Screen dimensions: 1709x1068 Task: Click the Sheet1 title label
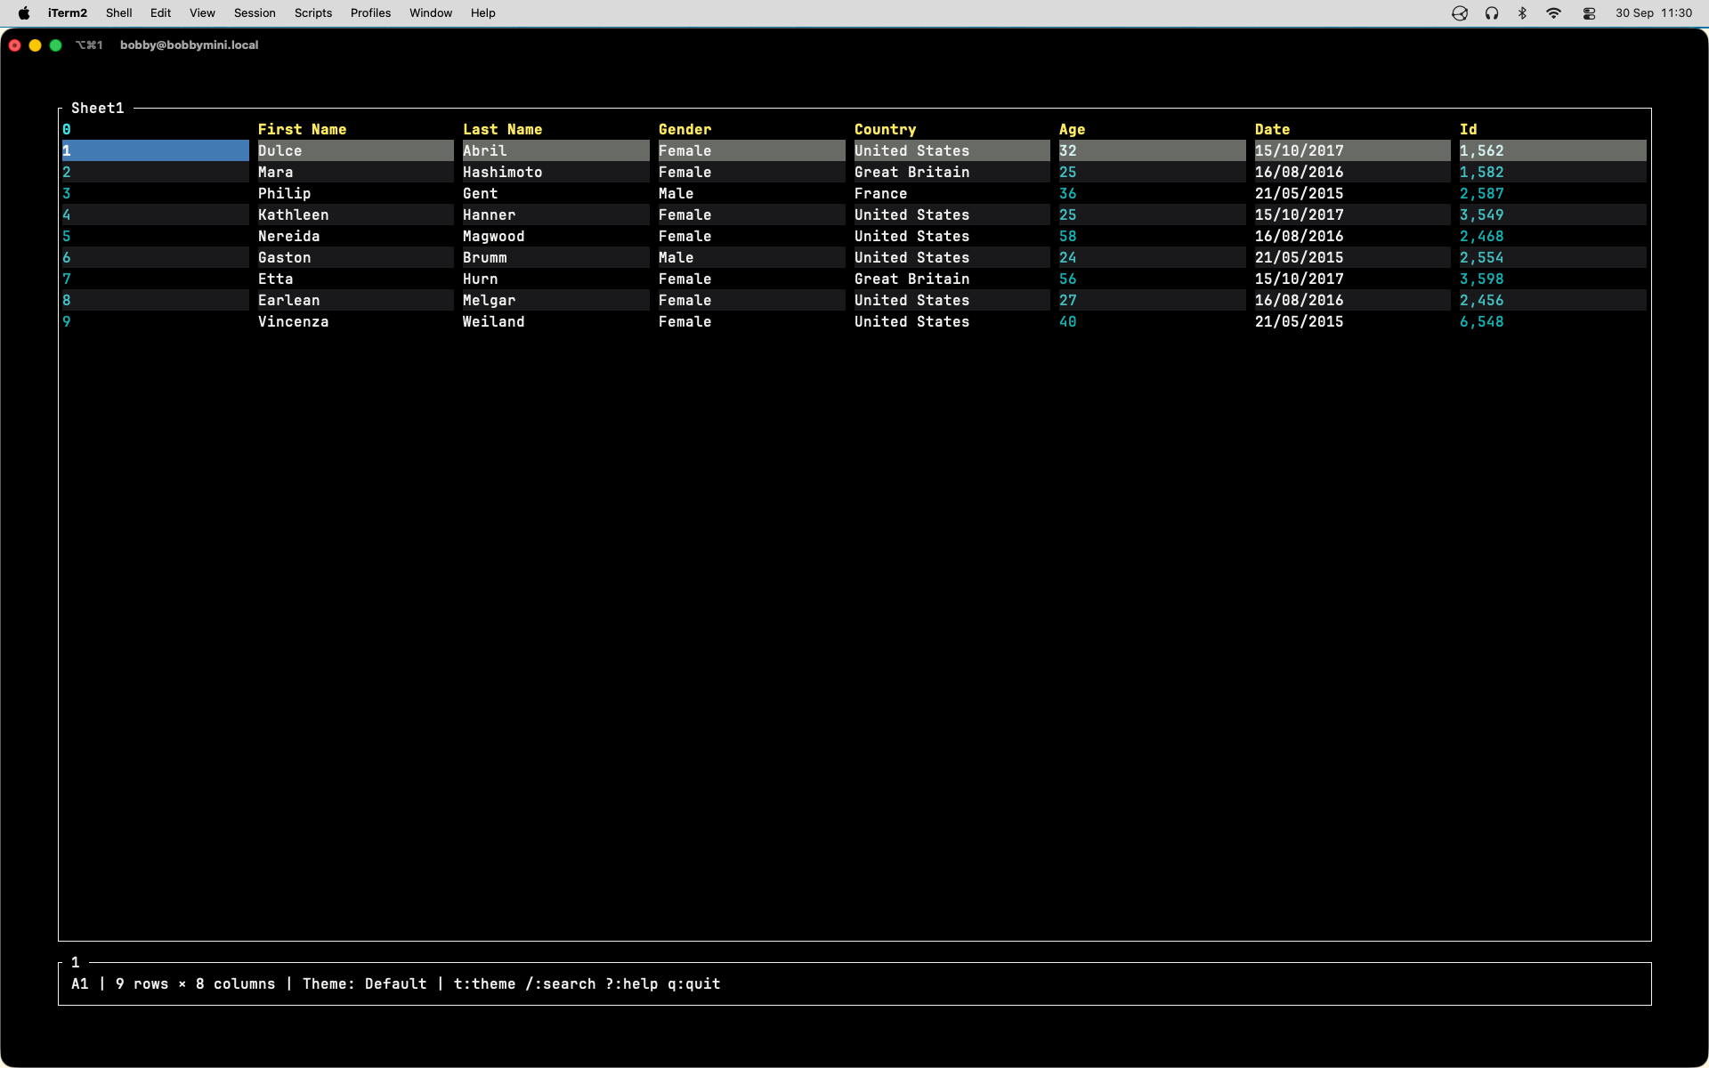tap(98, 109)
